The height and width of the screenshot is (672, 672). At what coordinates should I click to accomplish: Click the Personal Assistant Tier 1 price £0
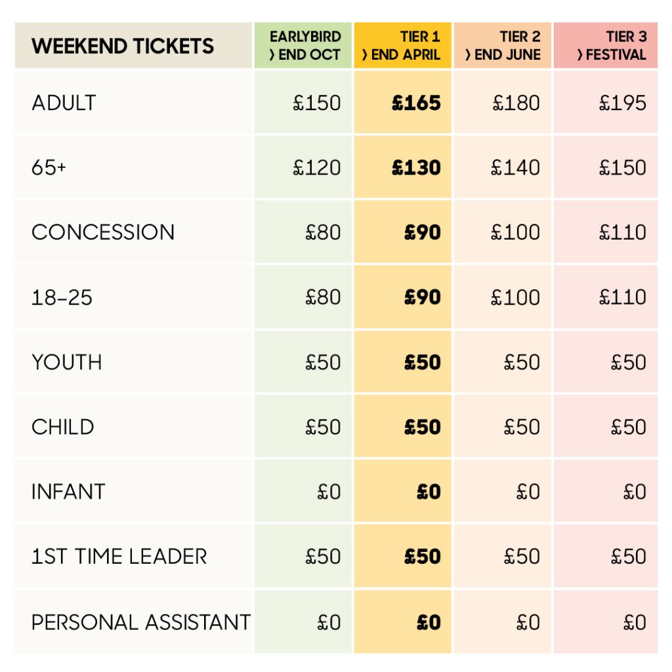[429, 622]
